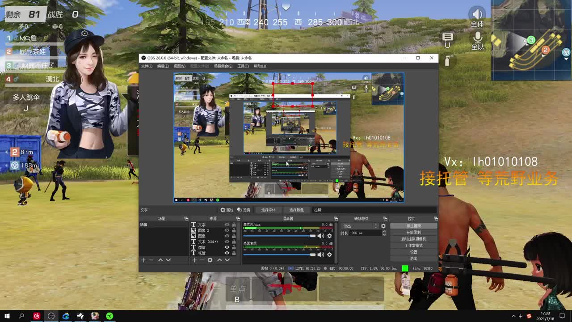Image resolution: width=572 pixels, height=322 pixels.
Task: Toggle lock on the 托管 source
Action: pyautogui.click(x=234, y=253)
